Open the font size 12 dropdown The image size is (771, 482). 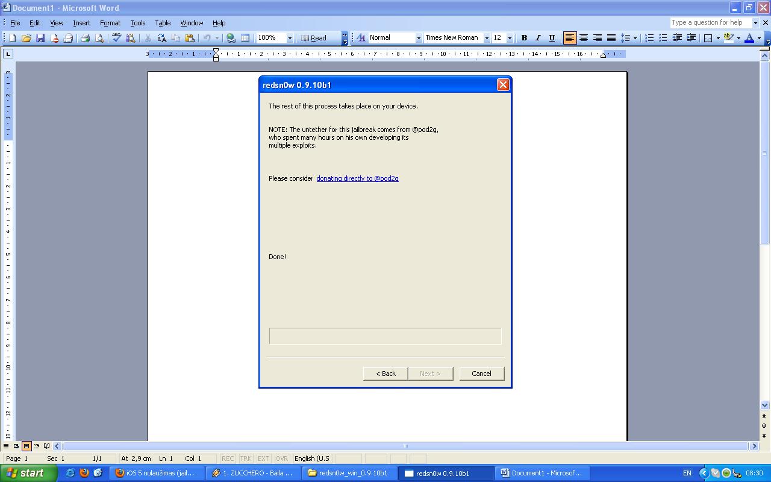(x=510, y=38)
